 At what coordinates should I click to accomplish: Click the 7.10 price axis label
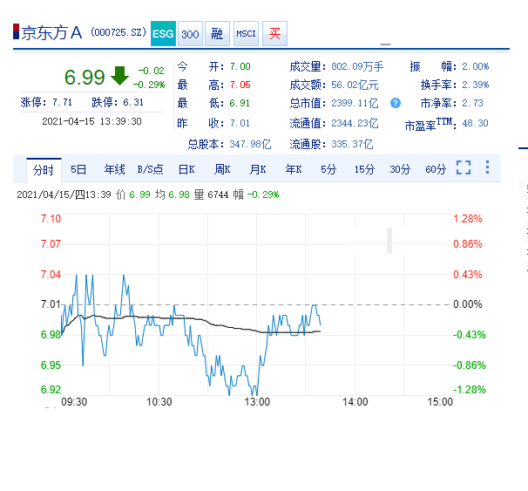click(51, 219)
